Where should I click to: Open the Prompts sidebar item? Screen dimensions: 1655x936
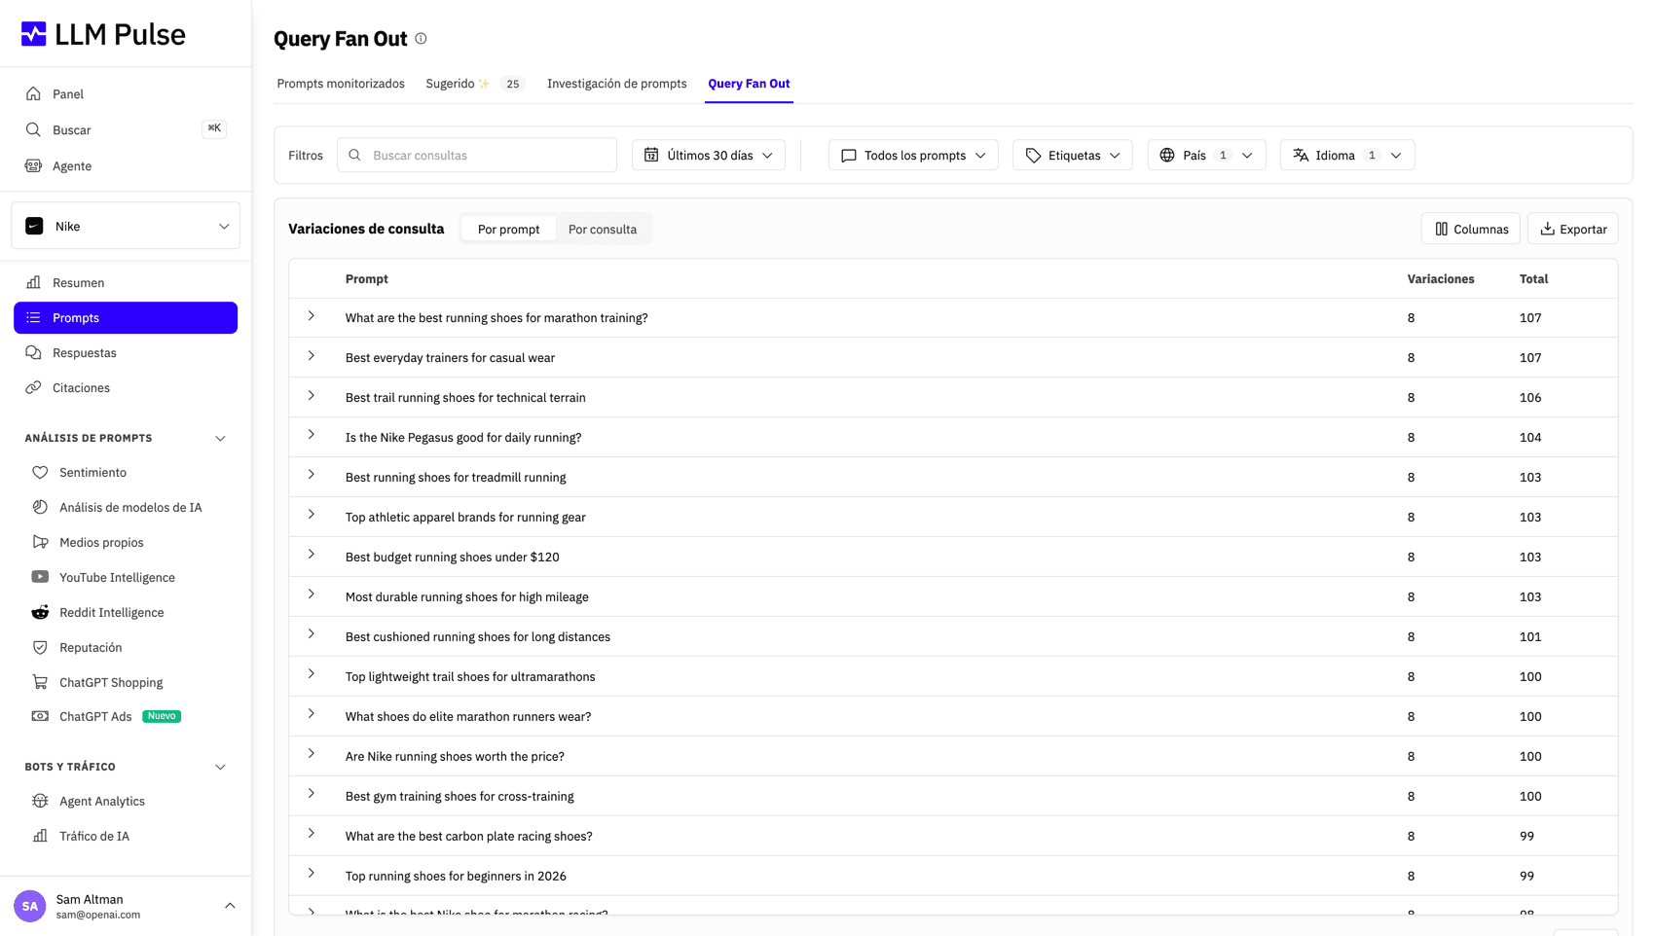coord(126,317)
